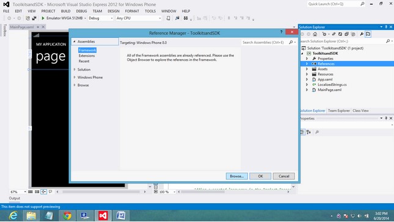This screenshot has height=222, width=394.
Task: Click the Find in Files toolbar icon
Action: click(x=177, y=18)
